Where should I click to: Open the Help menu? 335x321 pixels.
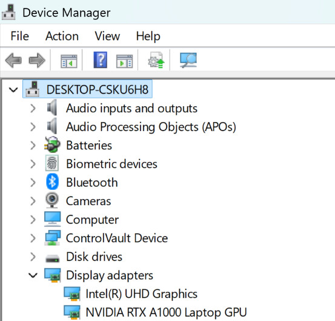[148, 36]
